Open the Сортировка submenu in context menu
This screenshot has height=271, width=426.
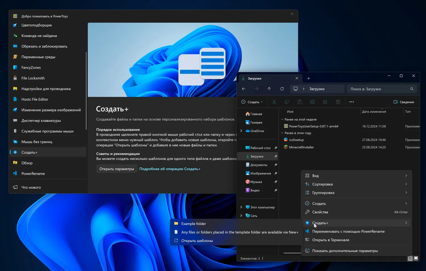point(357,184)
